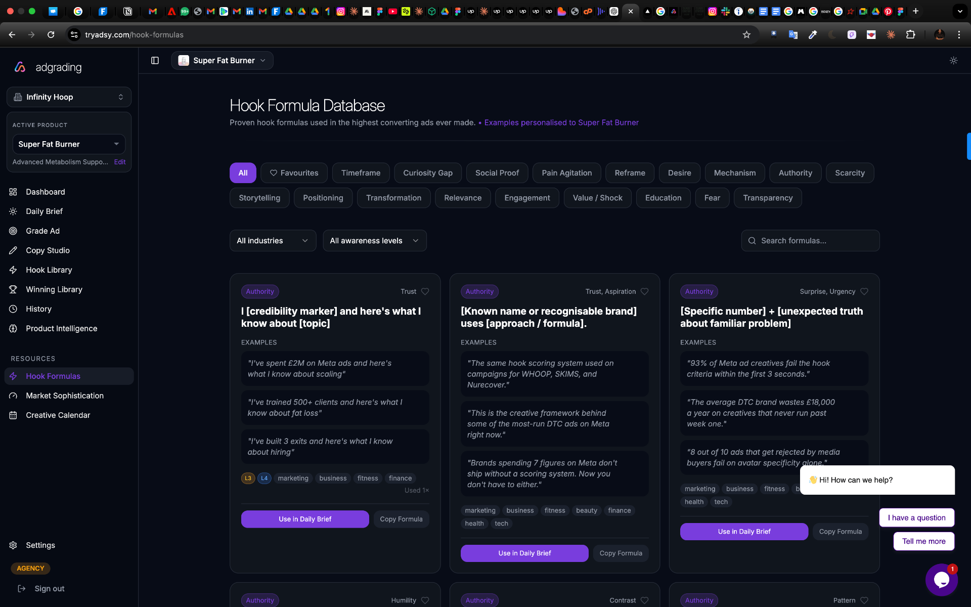Filter by Favourites tab

tap(294, 173)
